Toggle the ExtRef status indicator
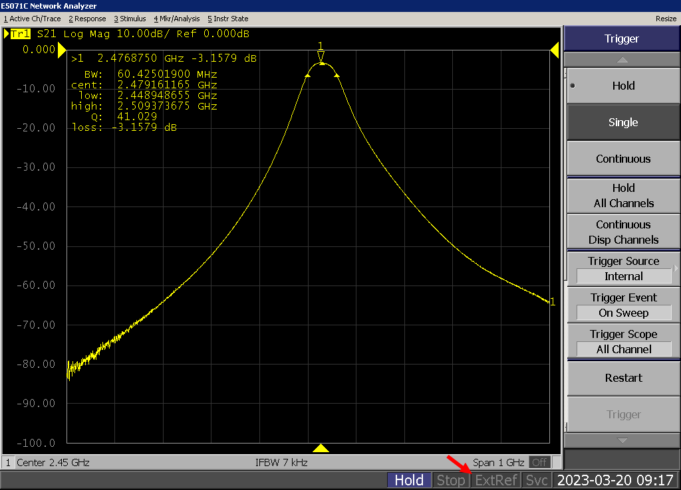681x490 pixels. [496, 480]
